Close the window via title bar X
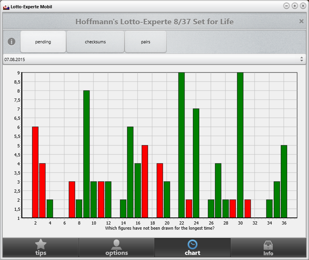The image size is (309, 260). (x=303, y=6)
